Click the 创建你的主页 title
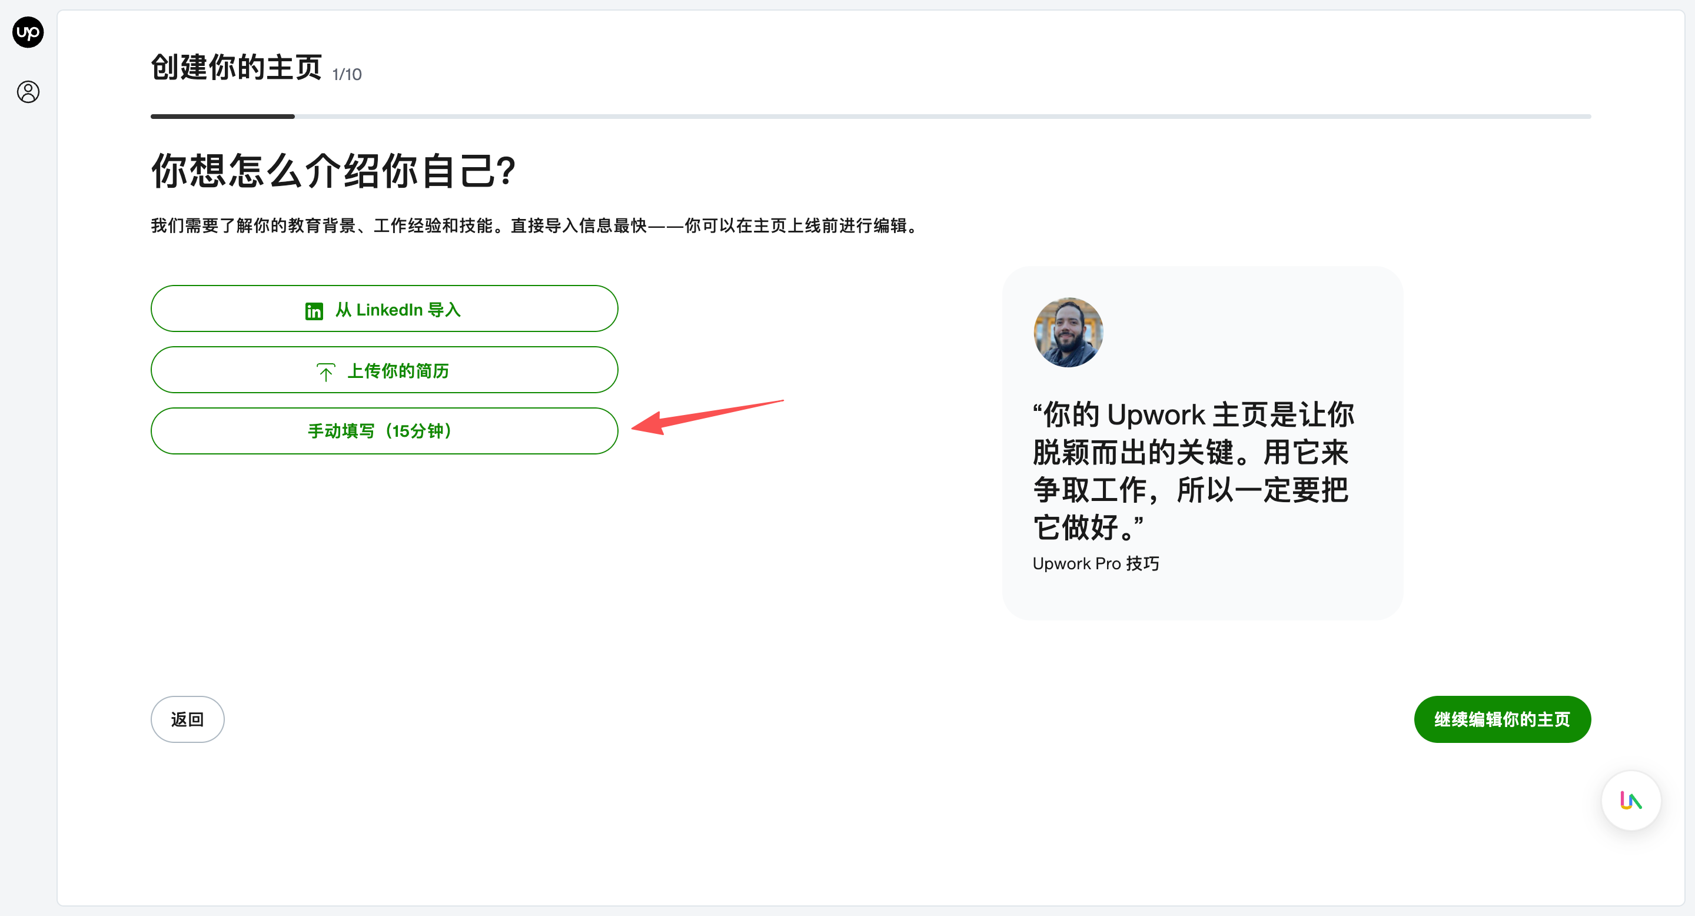1695x916 pixels. 236,67
